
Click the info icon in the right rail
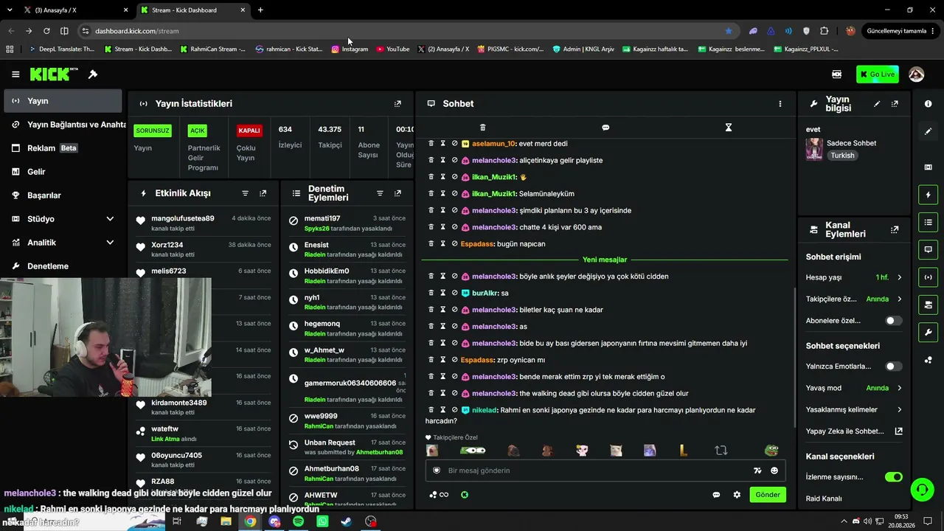point(928,104)
